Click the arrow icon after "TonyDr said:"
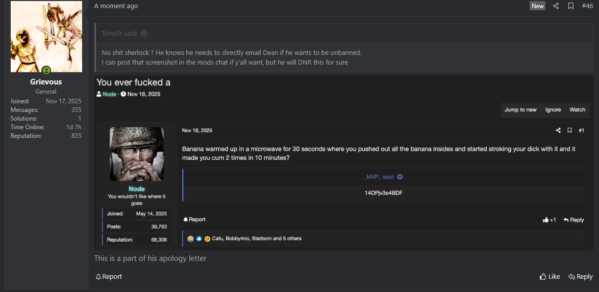The image size is (599, 292). 144,34
